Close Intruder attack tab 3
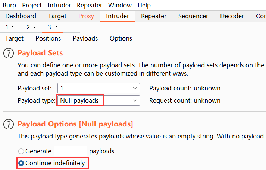Viewport: 266px width, 170px height. click(x=56, y=28)
